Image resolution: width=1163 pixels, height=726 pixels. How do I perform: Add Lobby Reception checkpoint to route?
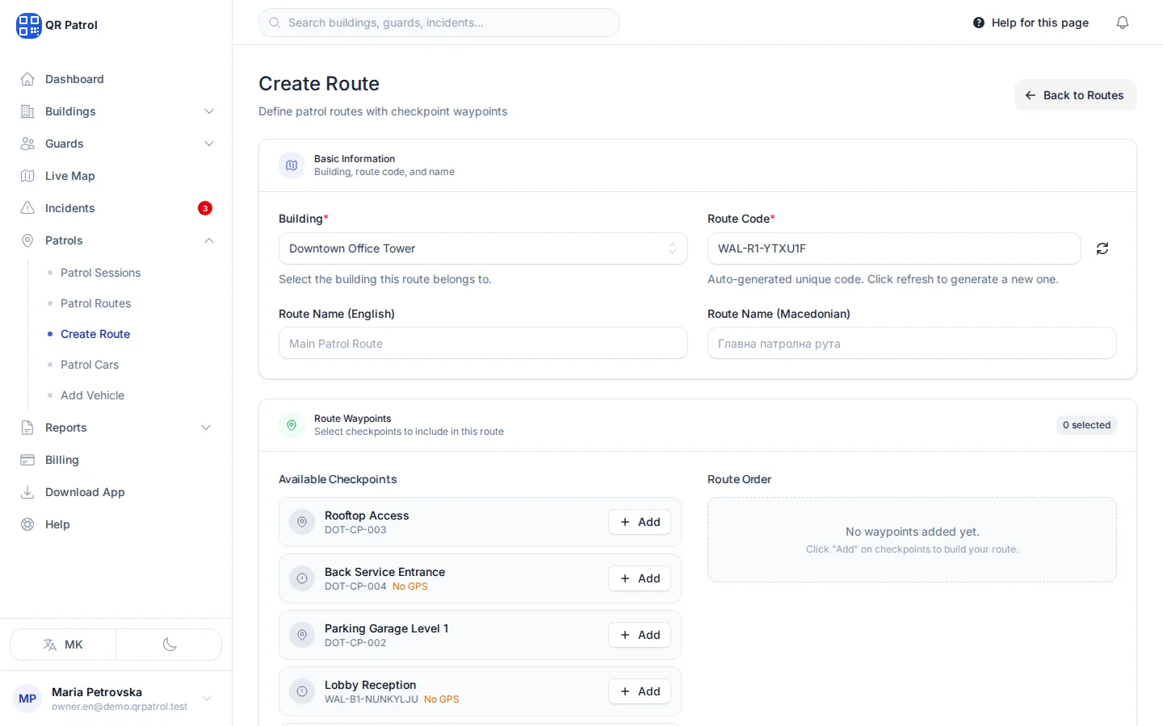640,691
